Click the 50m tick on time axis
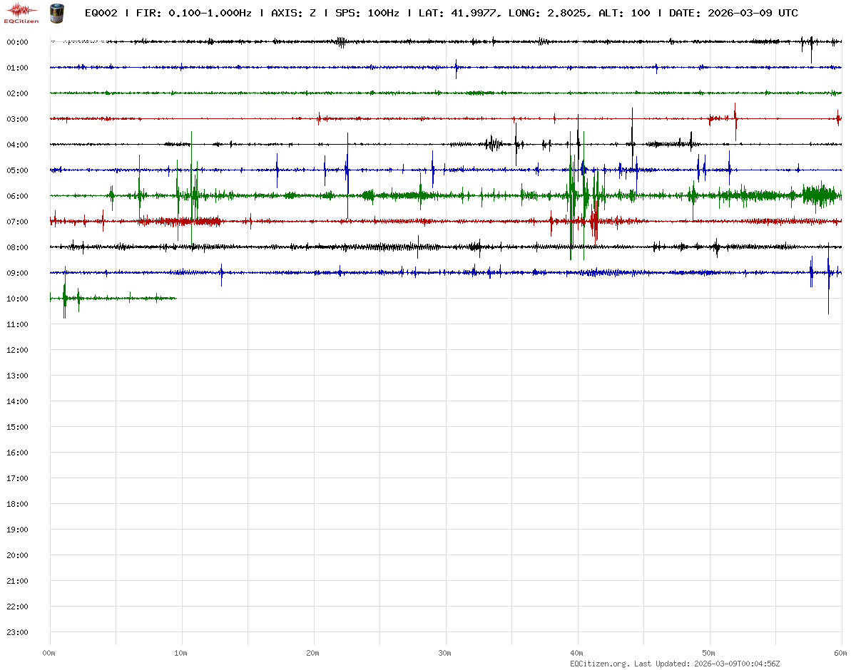 pos(709,653)
